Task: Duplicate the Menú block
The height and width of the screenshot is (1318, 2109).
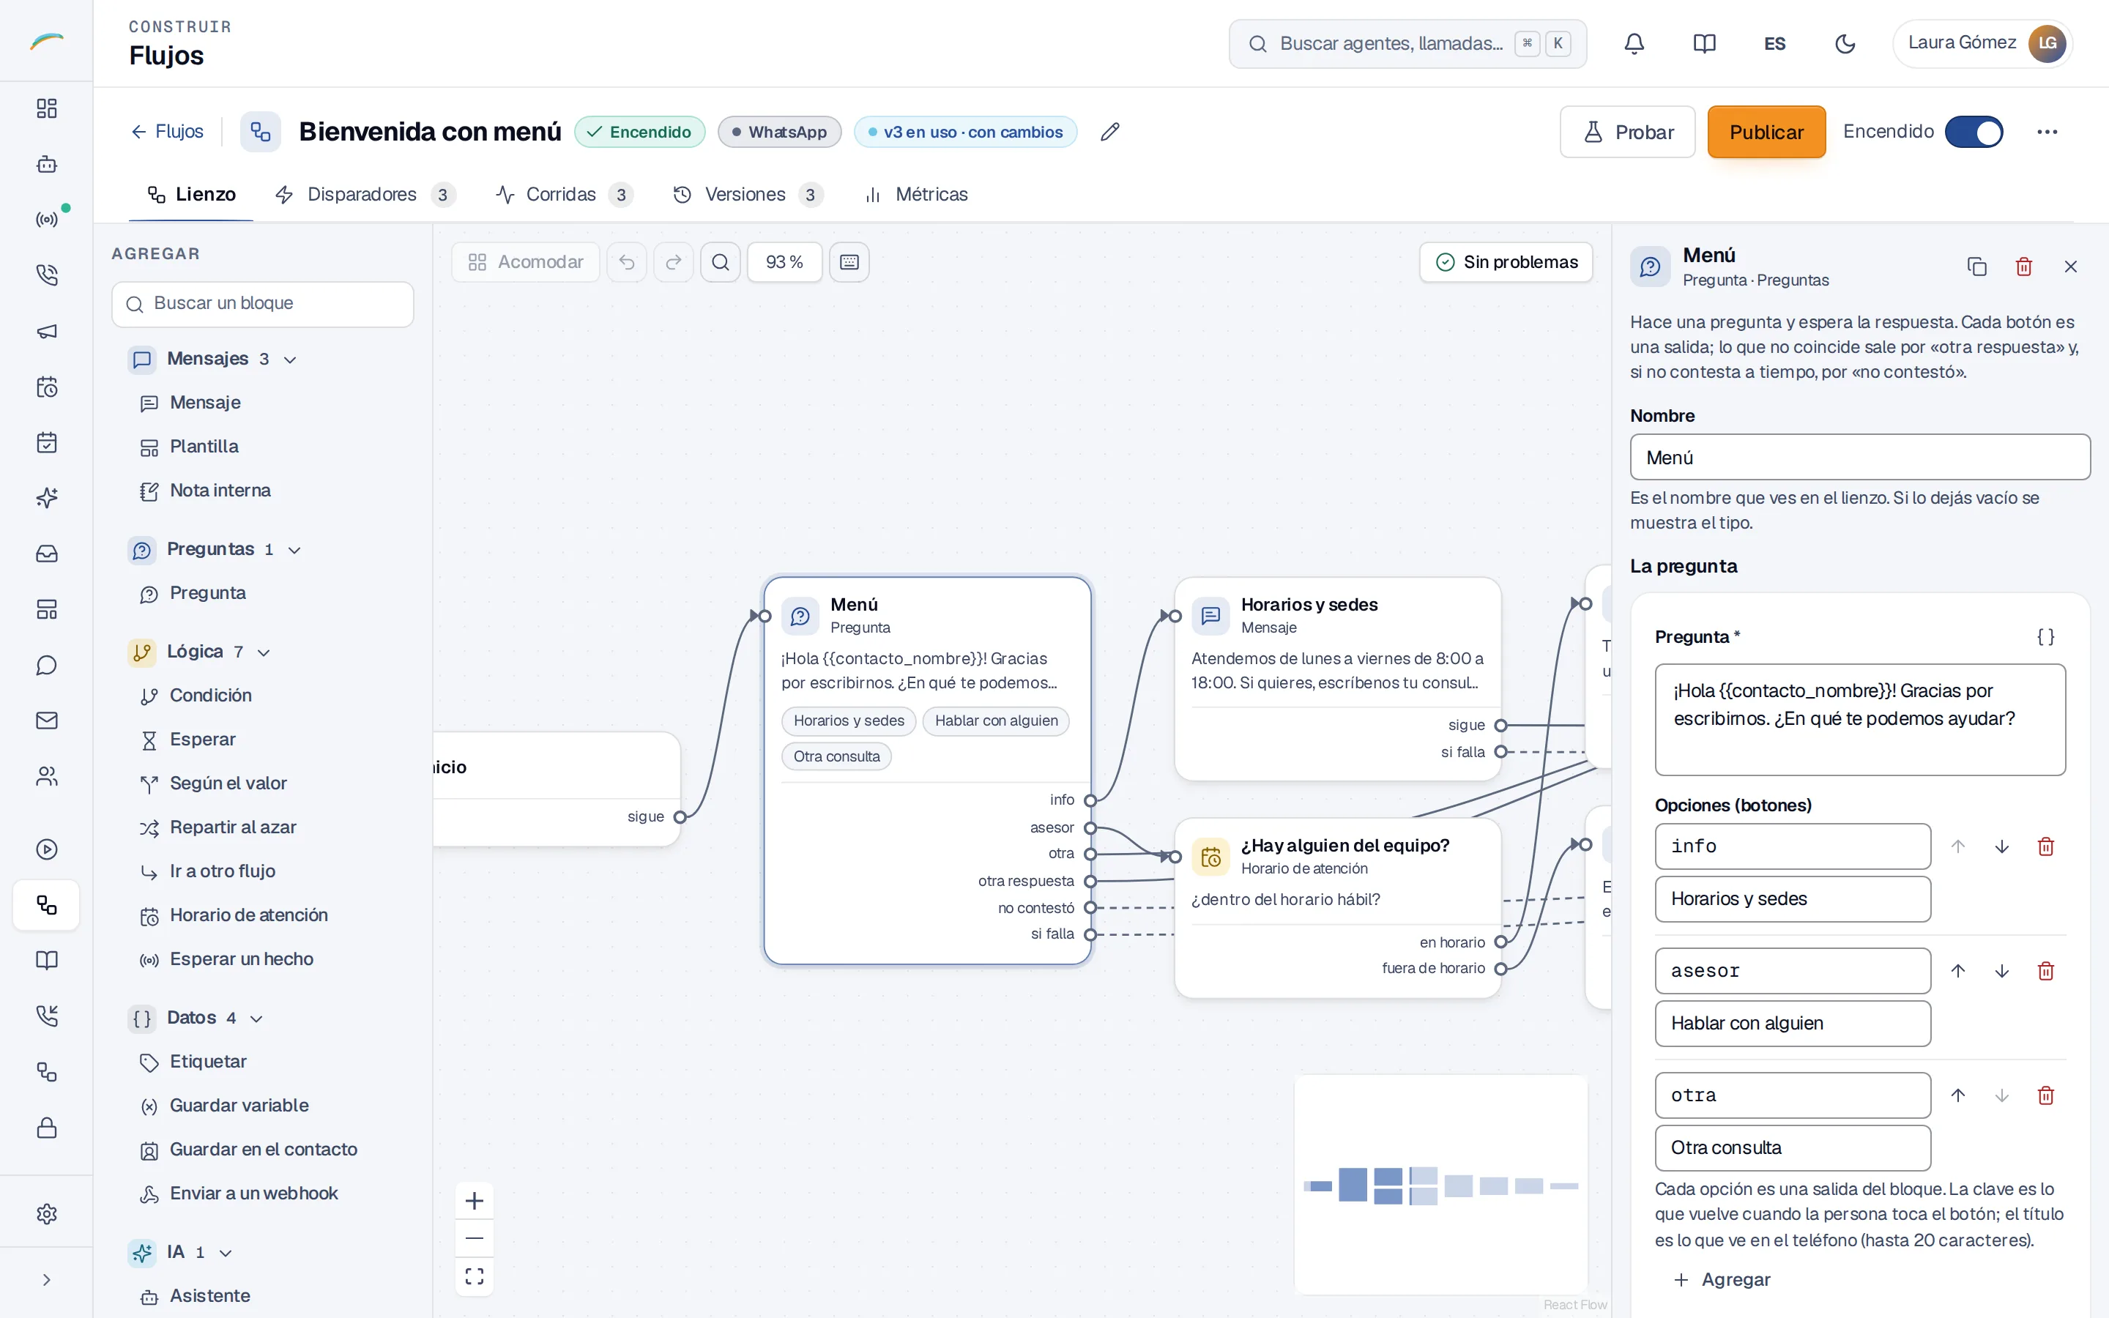Action: point(1976,266)
